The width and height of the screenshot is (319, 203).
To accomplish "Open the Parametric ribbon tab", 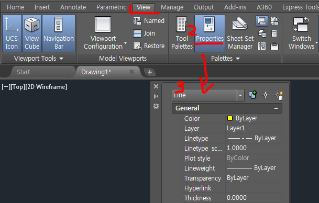I will point(111,7).
